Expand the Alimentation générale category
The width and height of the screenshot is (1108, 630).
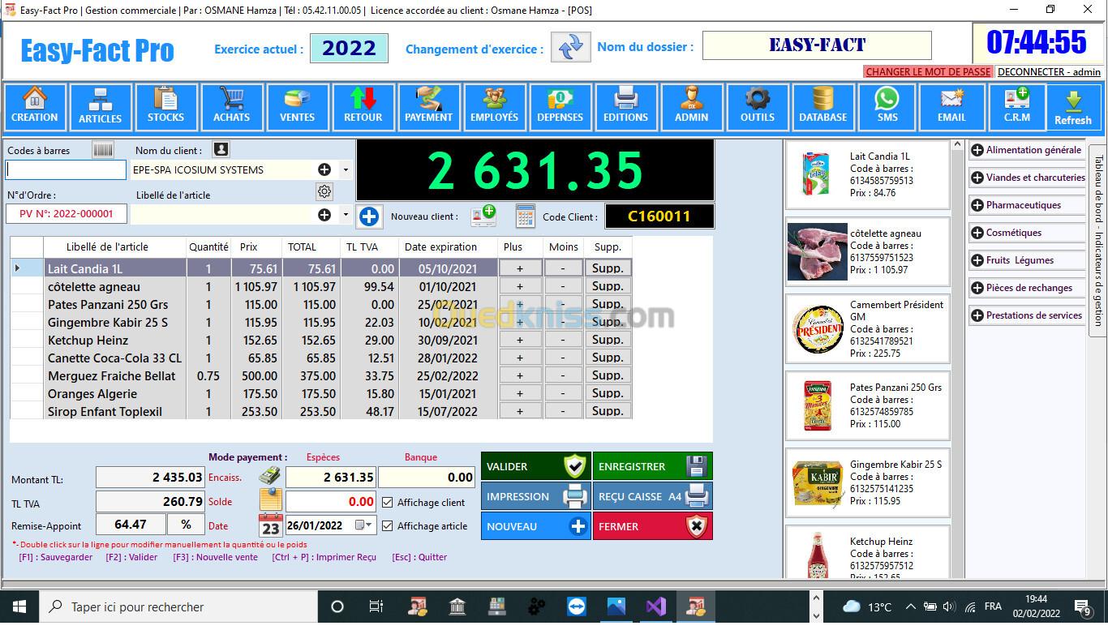(977, 150)
